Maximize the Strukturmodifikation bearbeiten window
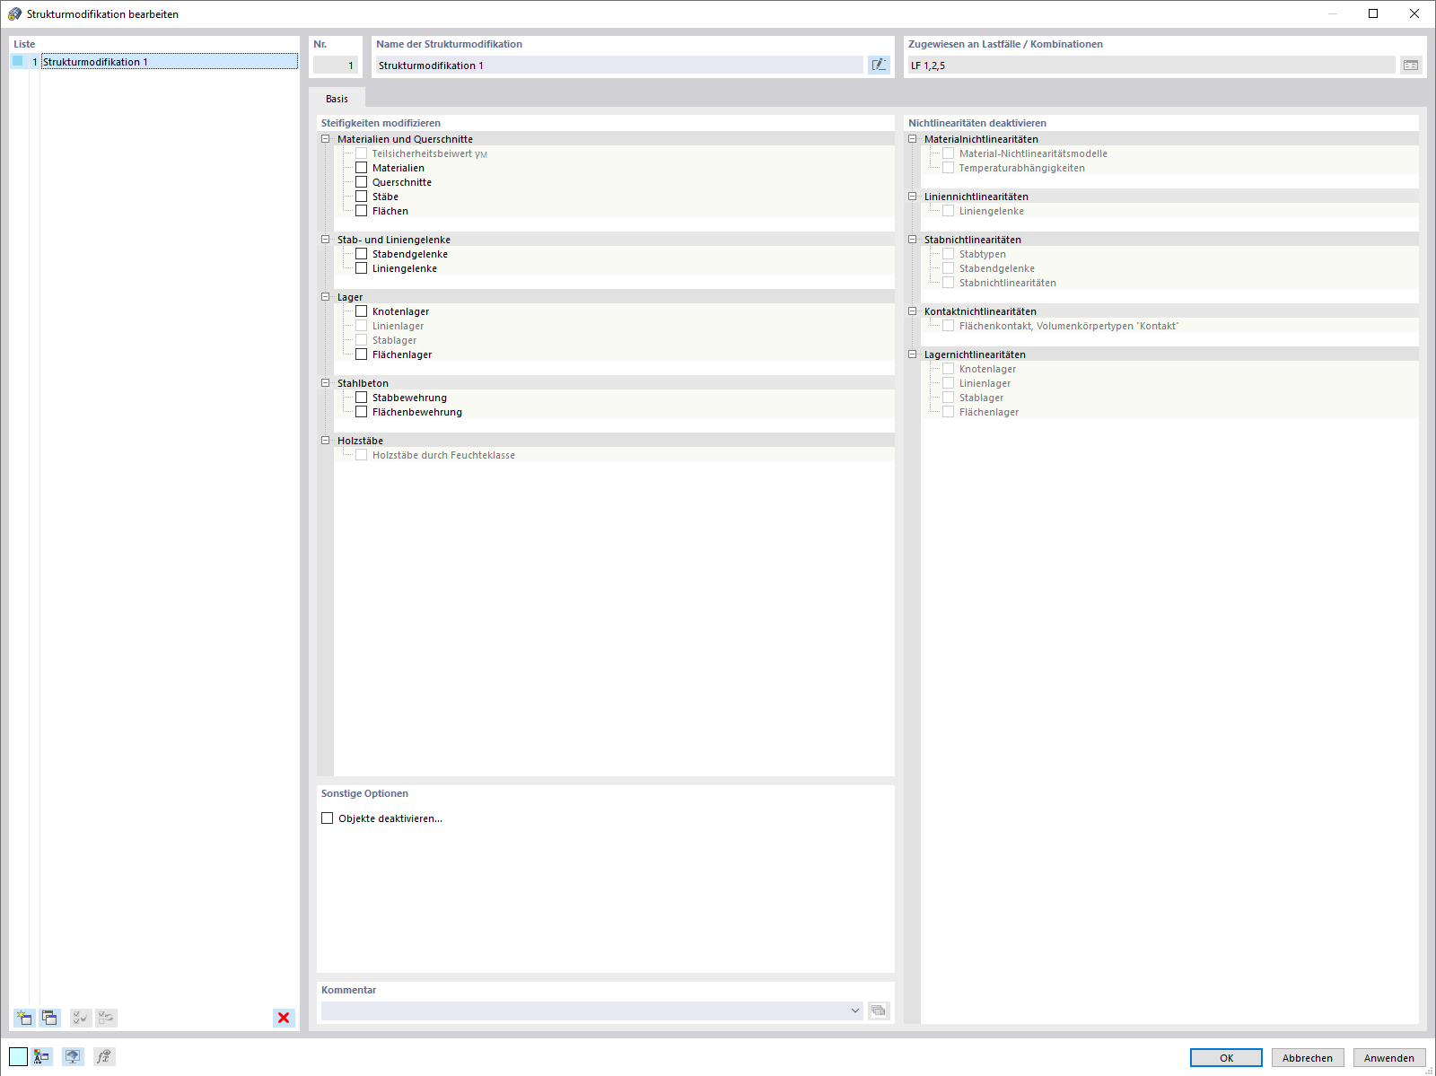This screenshot has width=1436, height=1076. tap(1373, 13)
